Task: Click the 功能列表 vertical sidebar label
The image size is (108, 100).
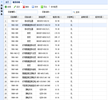Action: point(2,10)
